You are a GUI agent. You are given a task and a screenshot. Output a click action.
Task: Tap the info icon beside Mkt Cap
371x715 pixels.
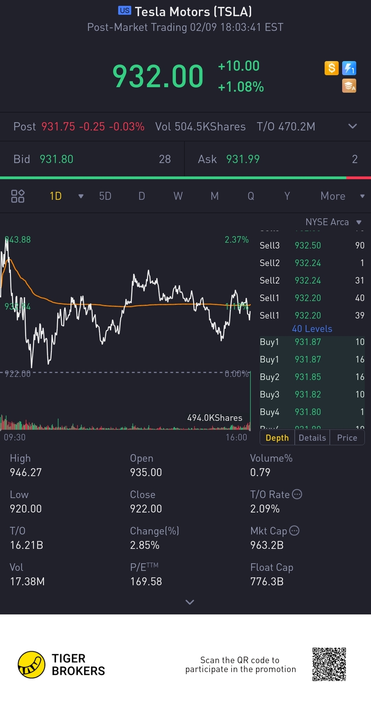click(x=294, y=531)
